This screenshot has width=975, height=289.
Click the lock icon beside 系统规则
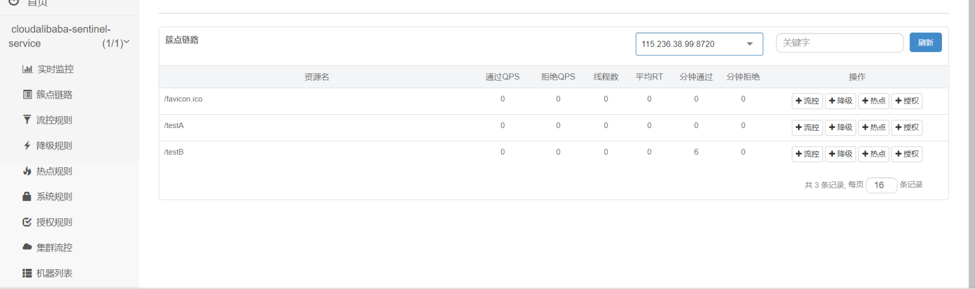pyautogui.click(x=27, y=197)
